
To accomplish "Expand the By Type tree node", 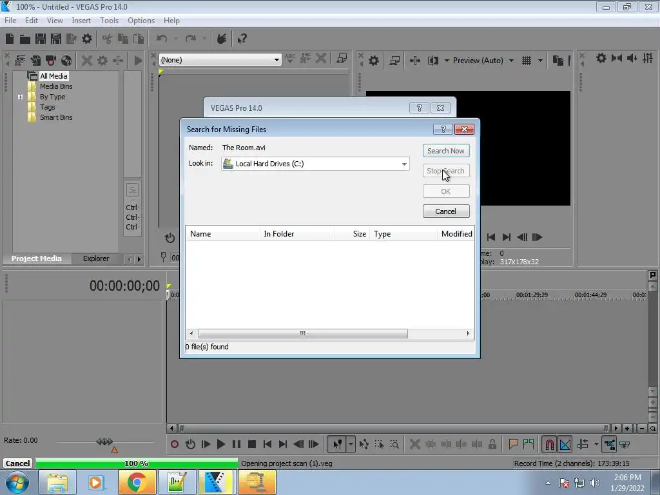I will [x=20, y=97].
